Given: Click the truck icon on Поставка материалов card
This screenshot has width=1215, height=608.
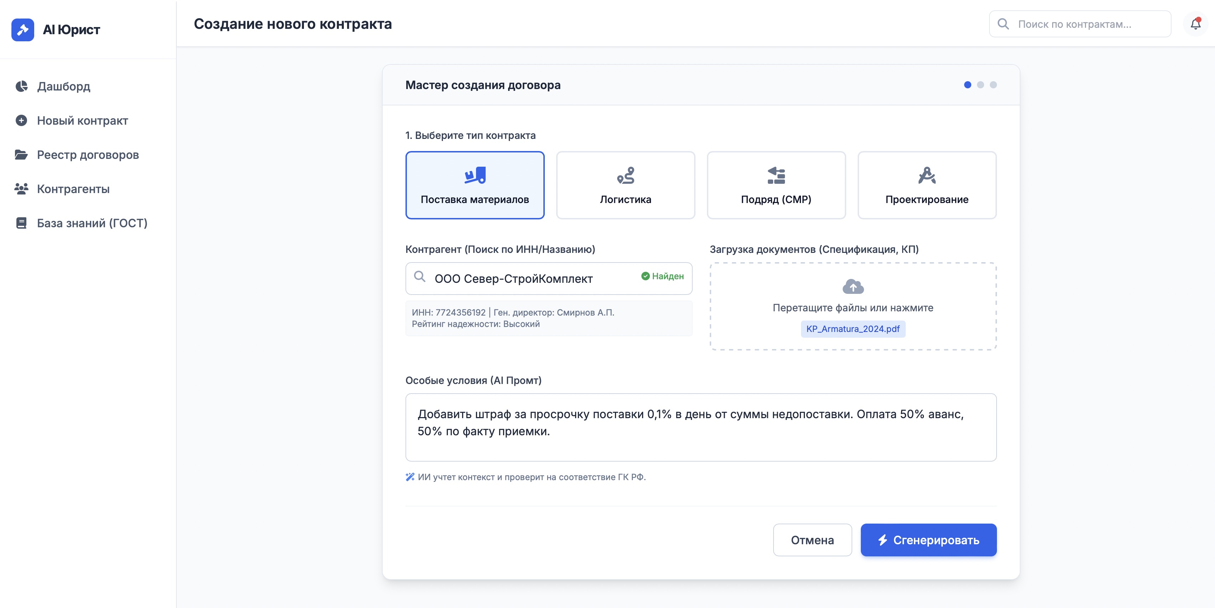Looking at the screenshot, I should [x=475, y=175].
